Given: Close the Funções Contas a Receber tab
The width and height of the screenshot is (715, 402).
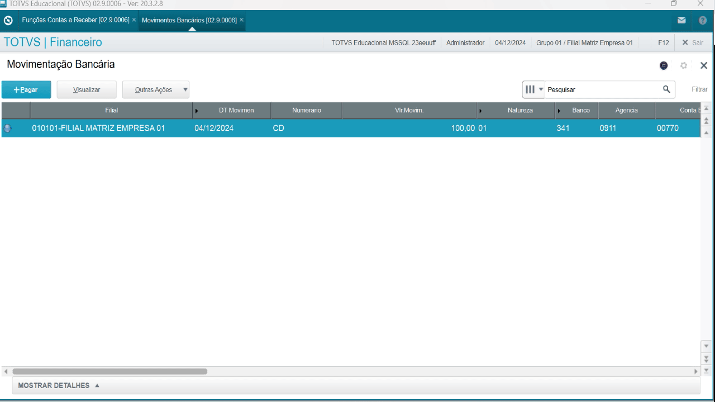Looking at the screenshot, I should tap(134, 20).
